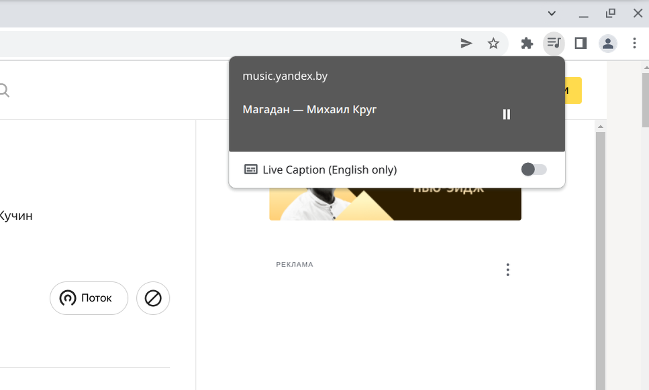Pause the track Магадан in the media popup
The image size is (649, 390).
[506, 115]
